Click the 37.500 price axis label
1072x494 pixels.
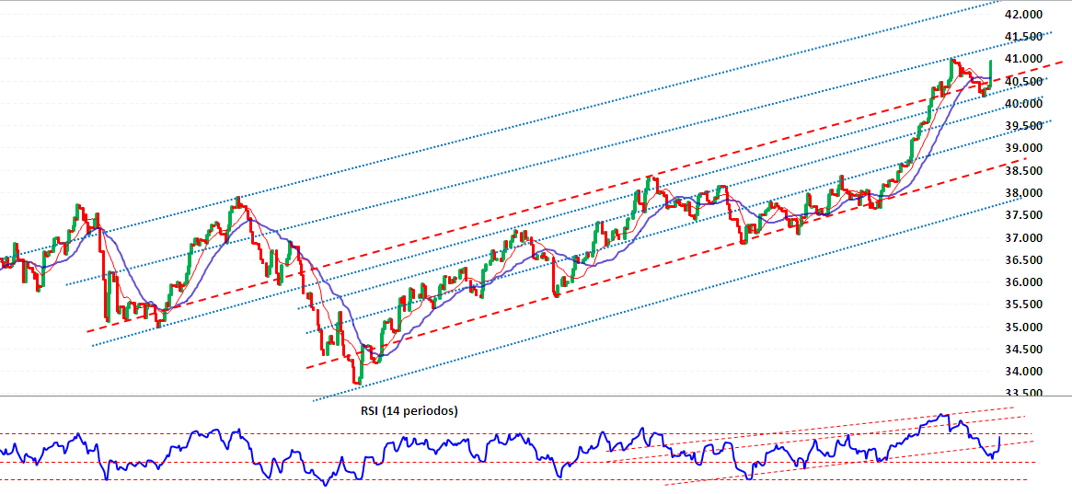pos(1023,215)
